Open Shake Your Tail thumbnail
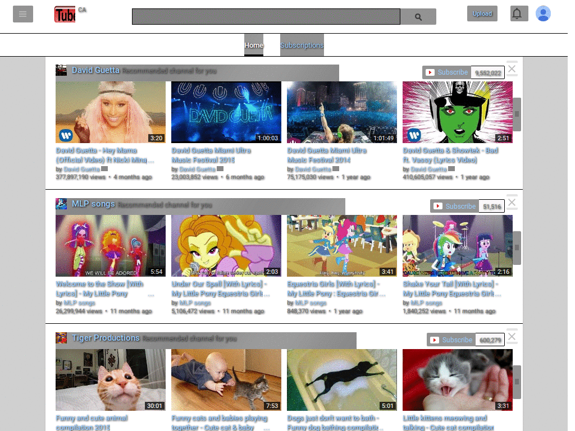This screenshot has width=575, height=431. (457, 246)
